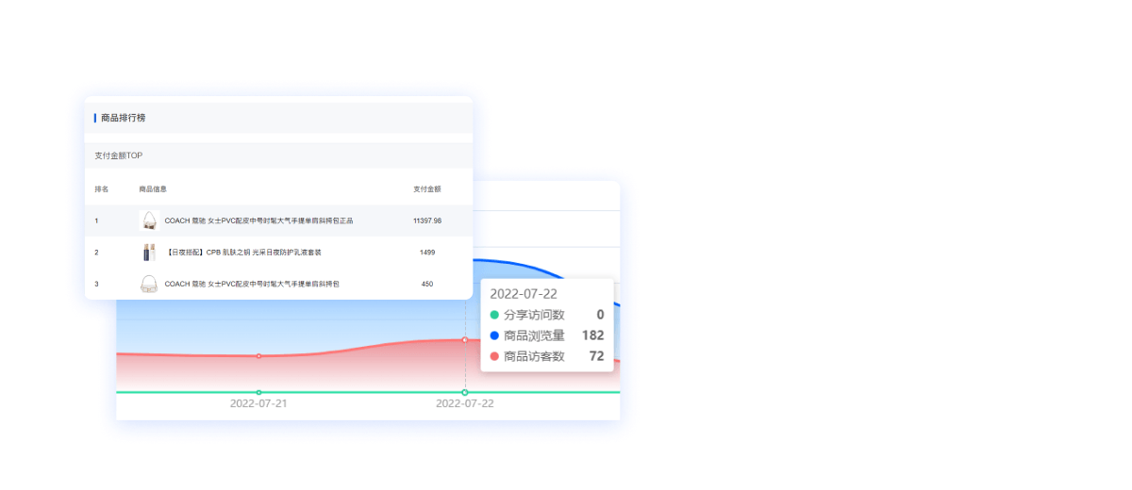The width and height of the screenshot is (1132, 490).
Task: Click green 分享访问数 data point at 2022-07-22
Action: coord(465,392)
